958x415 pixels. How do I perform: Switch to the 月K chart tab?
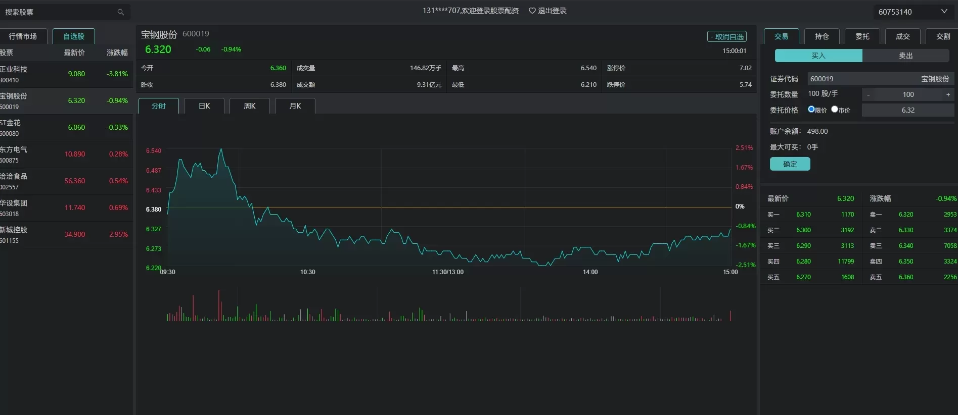[x=295, y=106]
